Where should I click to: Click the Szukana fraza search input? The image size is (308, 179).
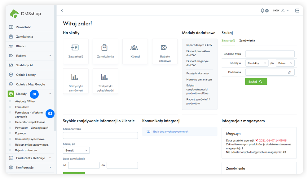270,54
